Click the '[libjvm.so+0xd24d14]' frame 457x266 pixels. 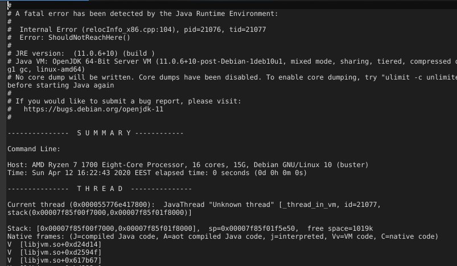(61, 244)
